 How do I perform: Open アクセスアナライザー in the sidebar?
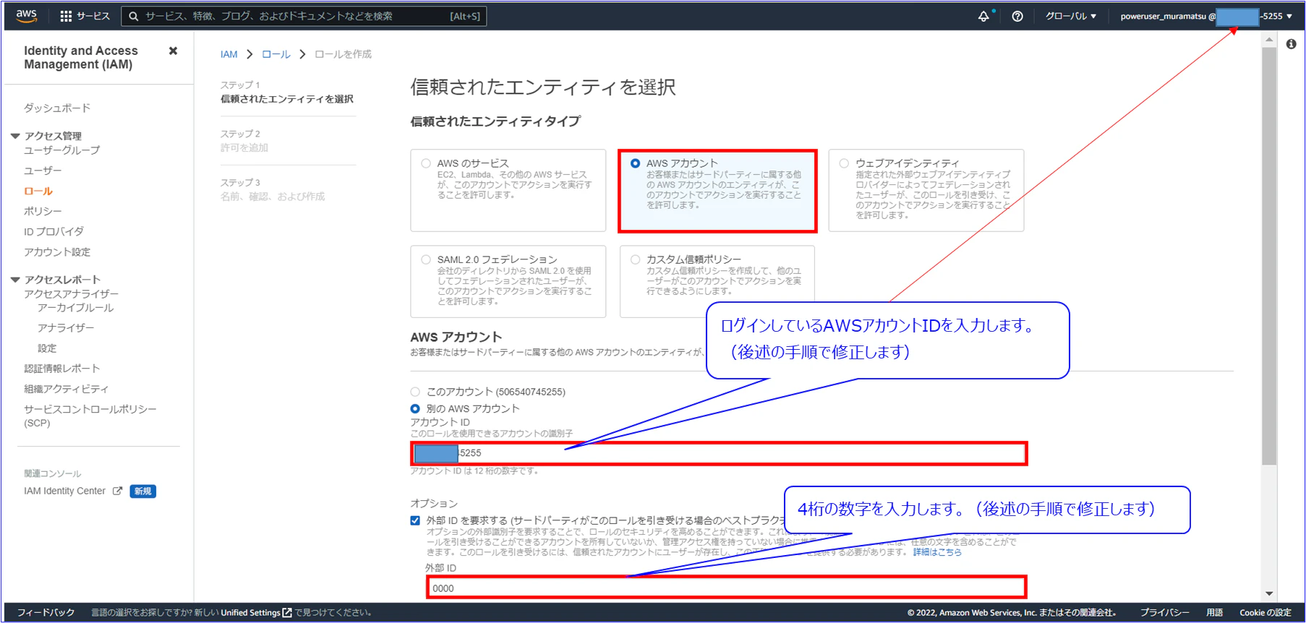tap(71, 294)
